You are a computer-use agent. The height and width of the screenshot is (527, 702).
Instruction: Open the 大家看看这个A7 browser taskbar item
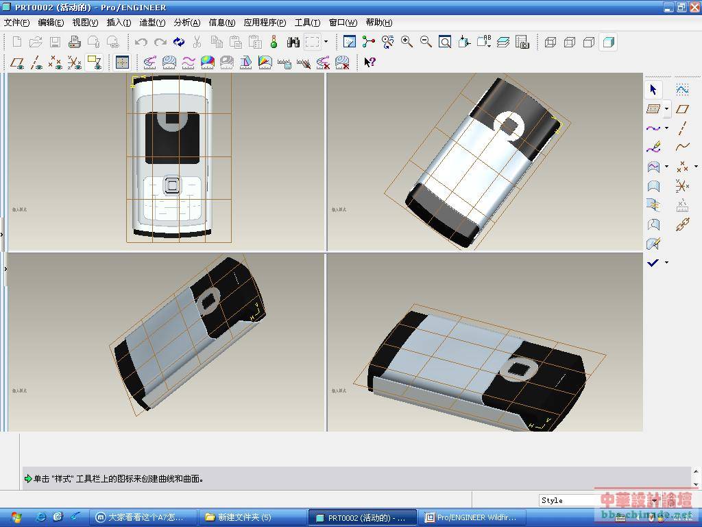[143, 517]
